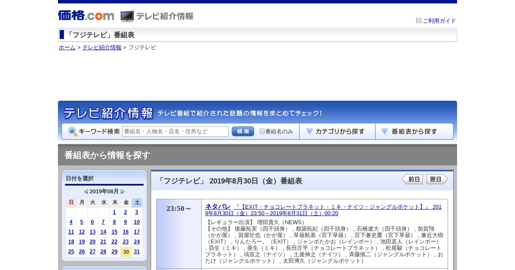Click the magnifier keyword search icon
Image resolution: width=515 pixels, height=270 pixels.
[x=73, y=132]
